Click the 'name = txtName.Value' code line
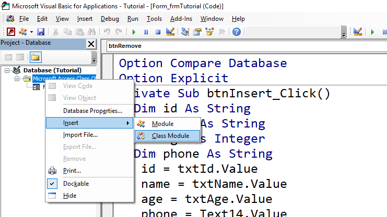This screenshot has width=387, height=217. (214, 184)
